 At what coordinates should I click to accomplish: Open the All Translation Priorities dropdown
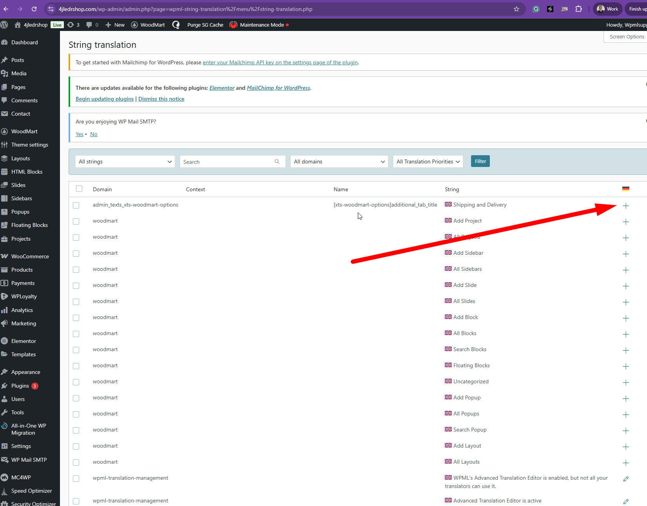pos(428,161)
